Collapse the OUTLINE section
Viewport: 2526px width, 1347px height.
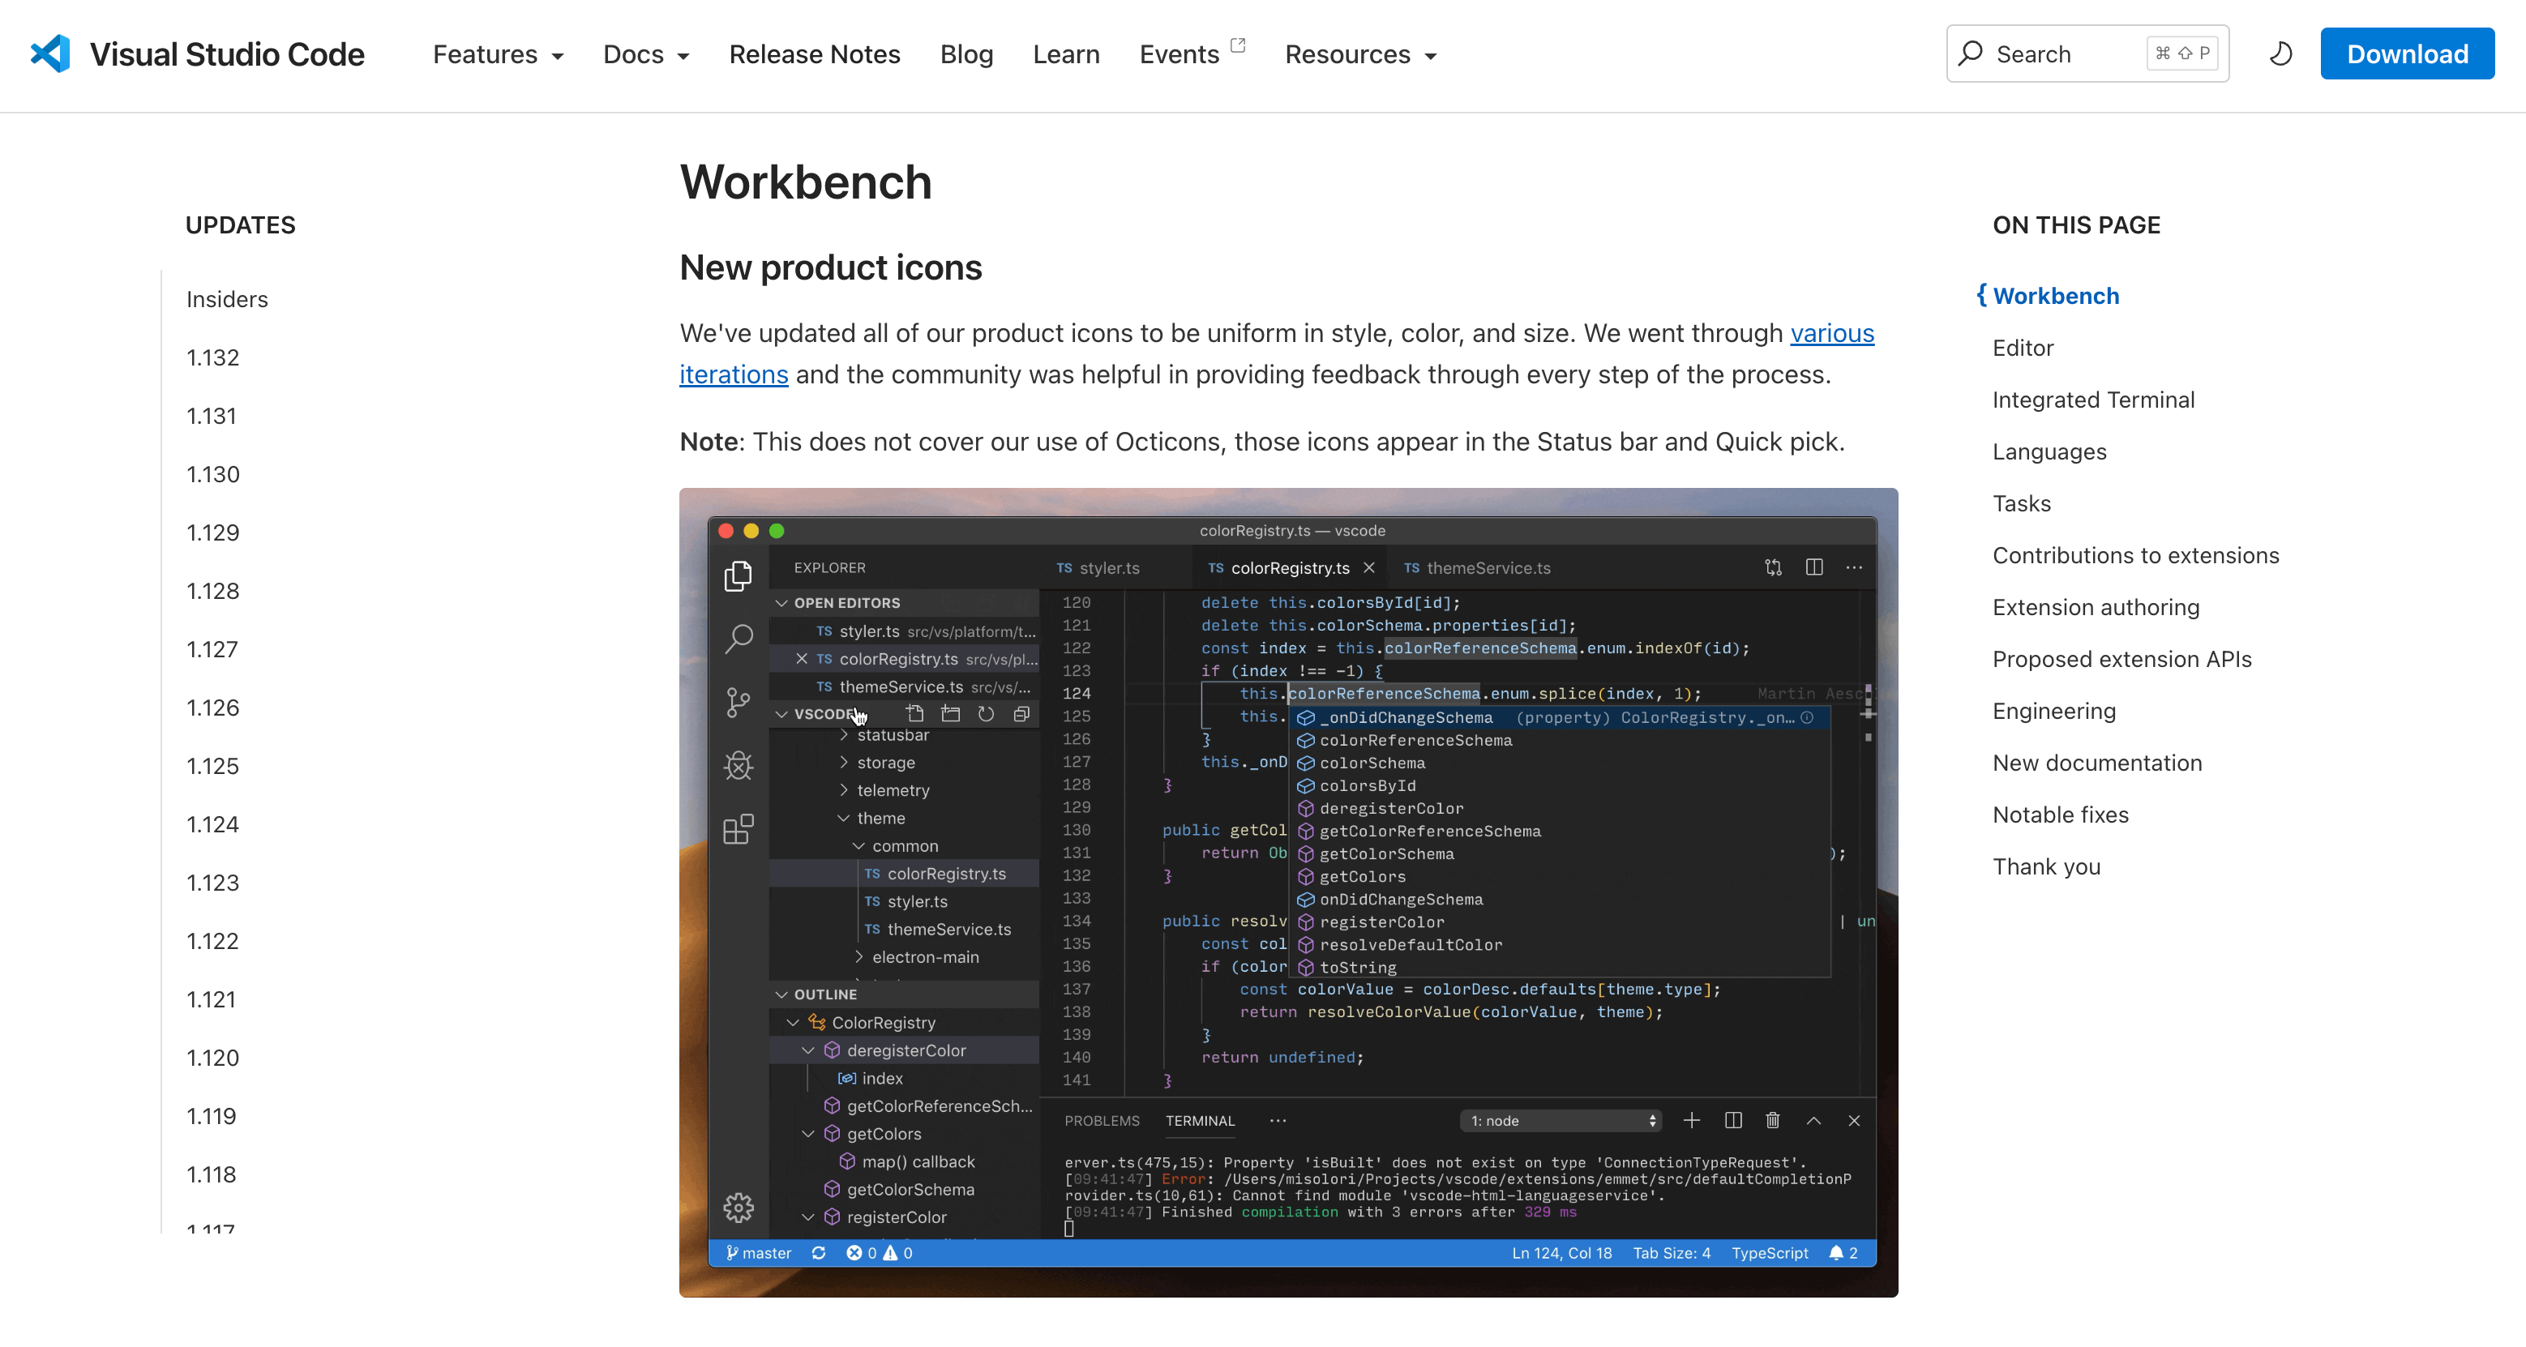click(x=902, y=994)
